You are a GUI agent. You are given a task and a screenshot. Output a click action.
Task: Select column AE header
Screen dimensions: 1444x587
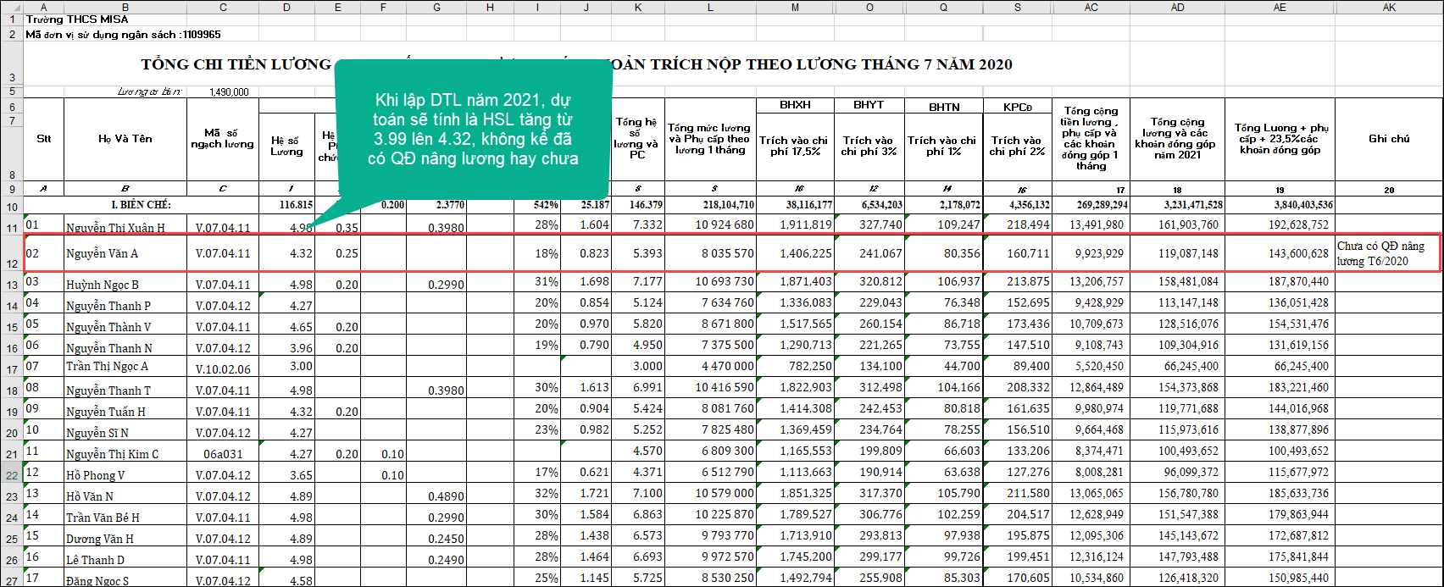(x=1280, y=7)
